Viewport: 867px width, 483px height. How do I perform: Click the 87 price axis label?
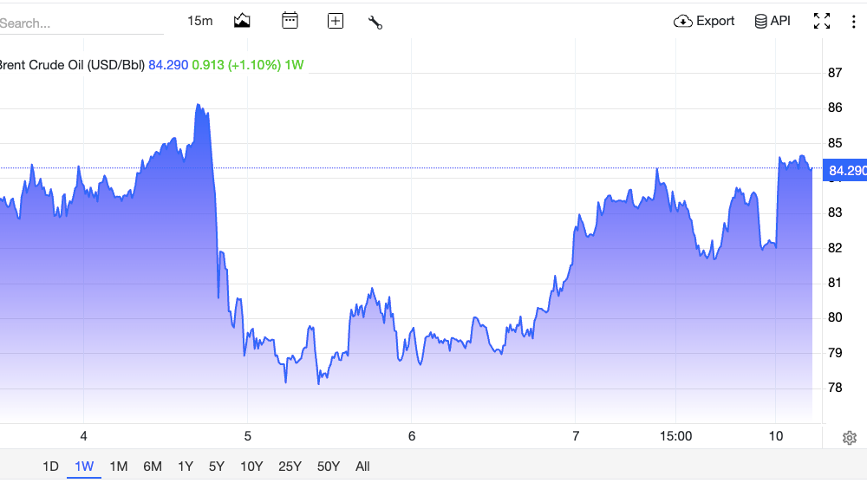click(x=835, y=73)
